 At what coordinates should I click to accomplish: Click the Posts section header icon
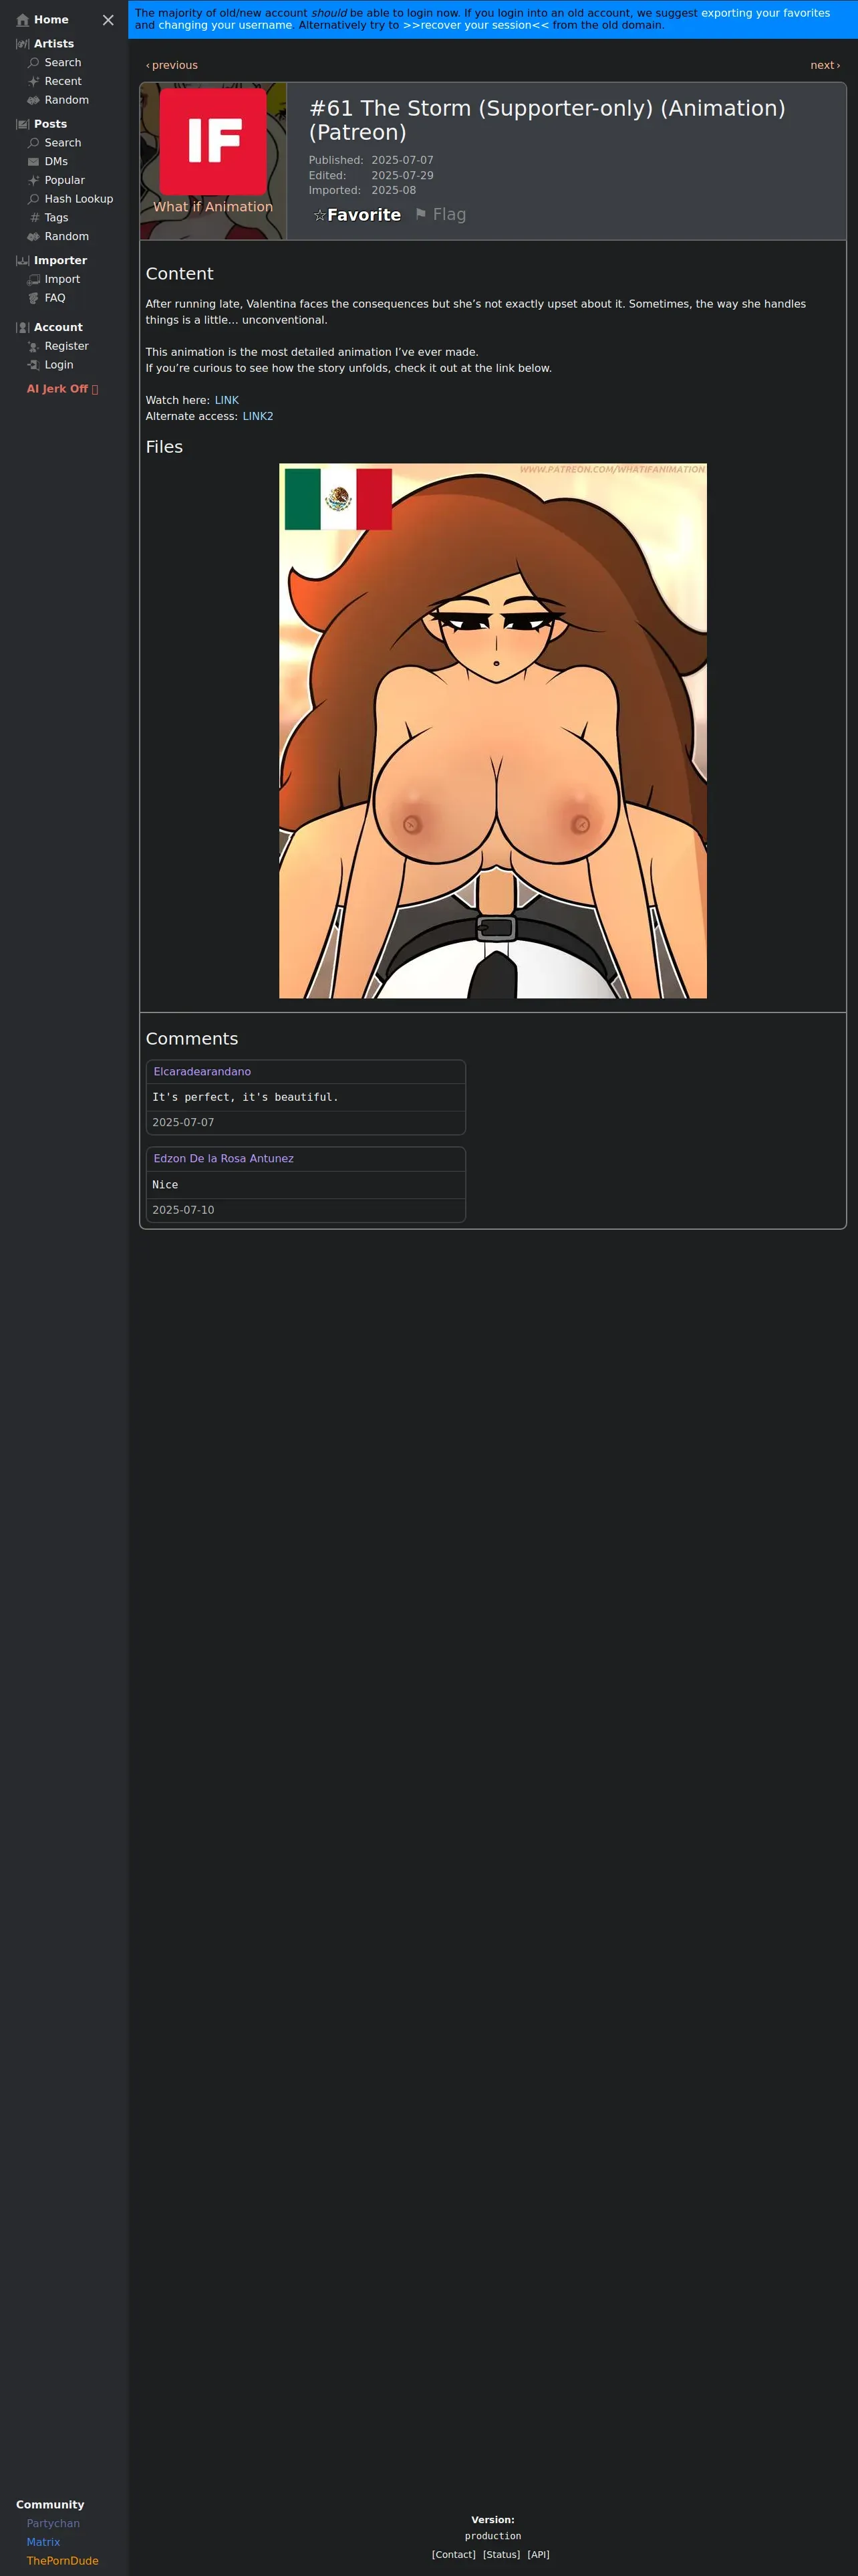[23, 124]
